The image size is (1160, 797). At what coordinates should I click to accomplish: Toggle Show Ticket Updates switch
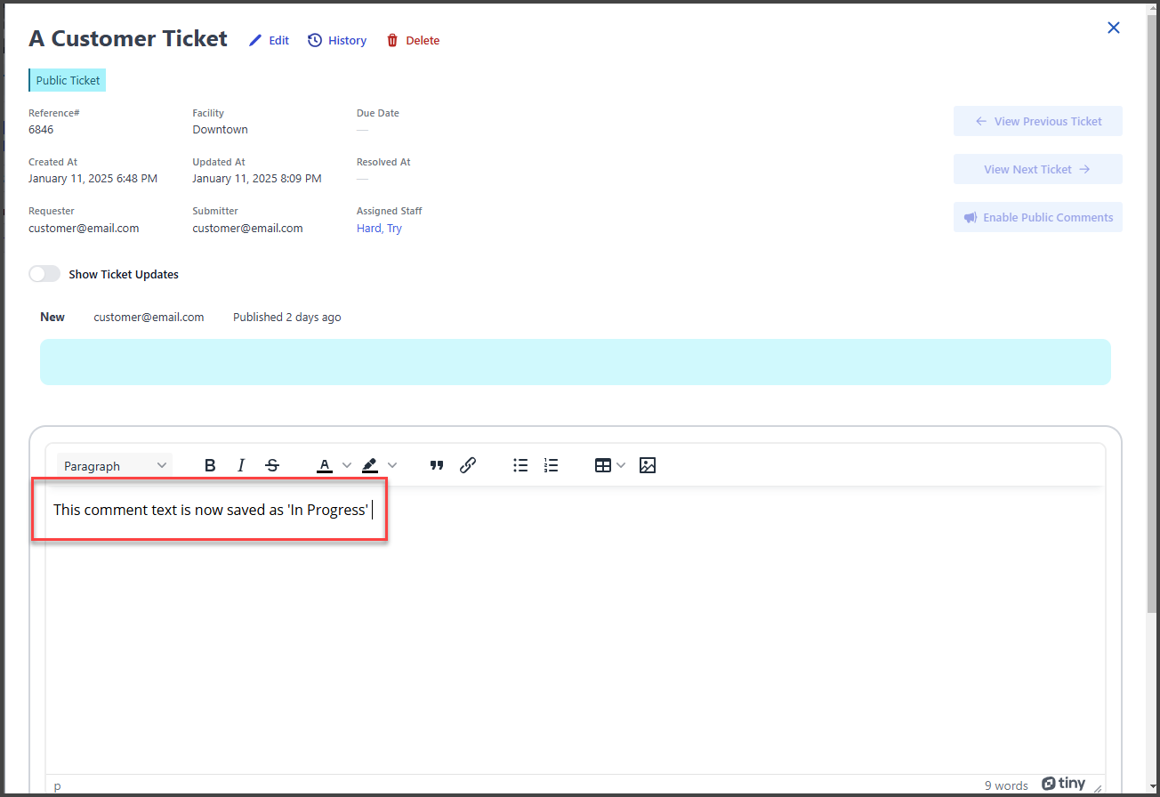tap(44, 274)
